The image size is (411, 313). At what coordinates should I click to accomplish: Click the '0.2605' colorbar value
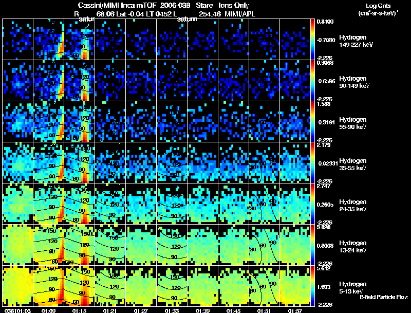[x=325, y=205]
